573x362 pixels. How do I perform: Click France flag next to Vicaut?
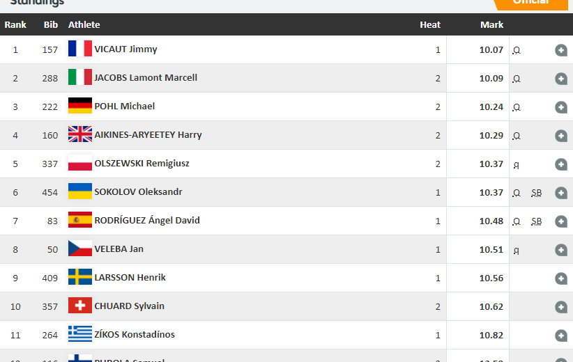pos(79,49)
